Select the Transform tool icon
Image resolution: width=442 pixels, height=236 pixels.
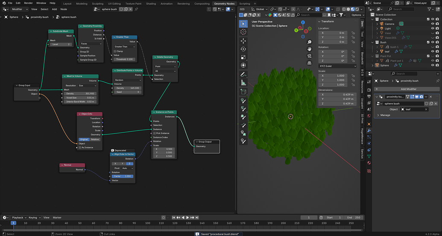243,65
